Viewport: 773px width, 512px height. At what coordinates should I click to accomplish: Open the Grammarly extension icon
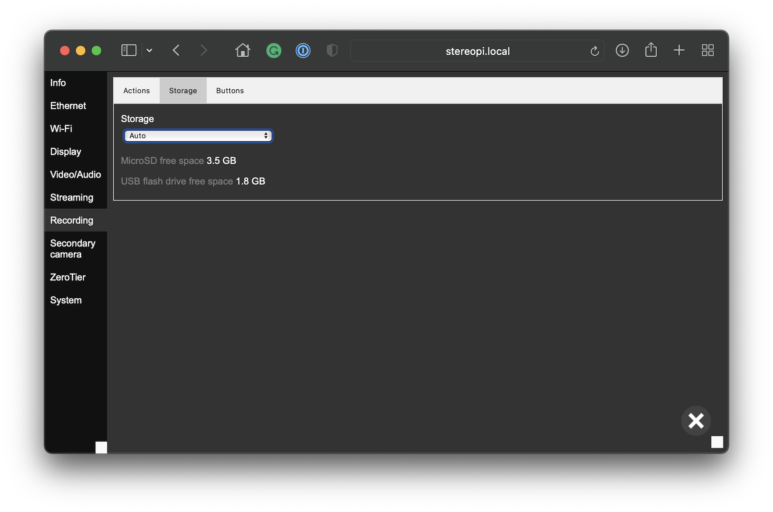pyautogui.click(x=274, y=51)
